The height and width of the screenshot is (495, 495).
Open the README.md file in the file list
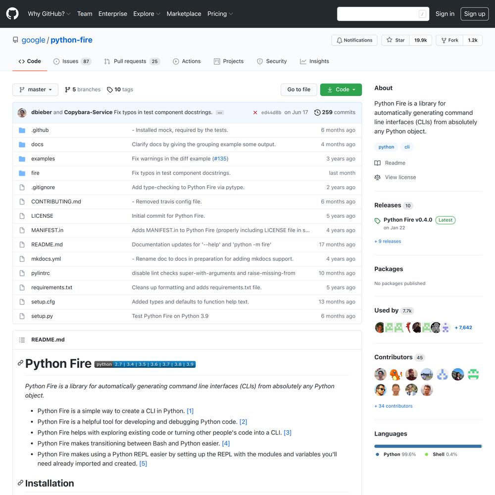pos(47,245)
